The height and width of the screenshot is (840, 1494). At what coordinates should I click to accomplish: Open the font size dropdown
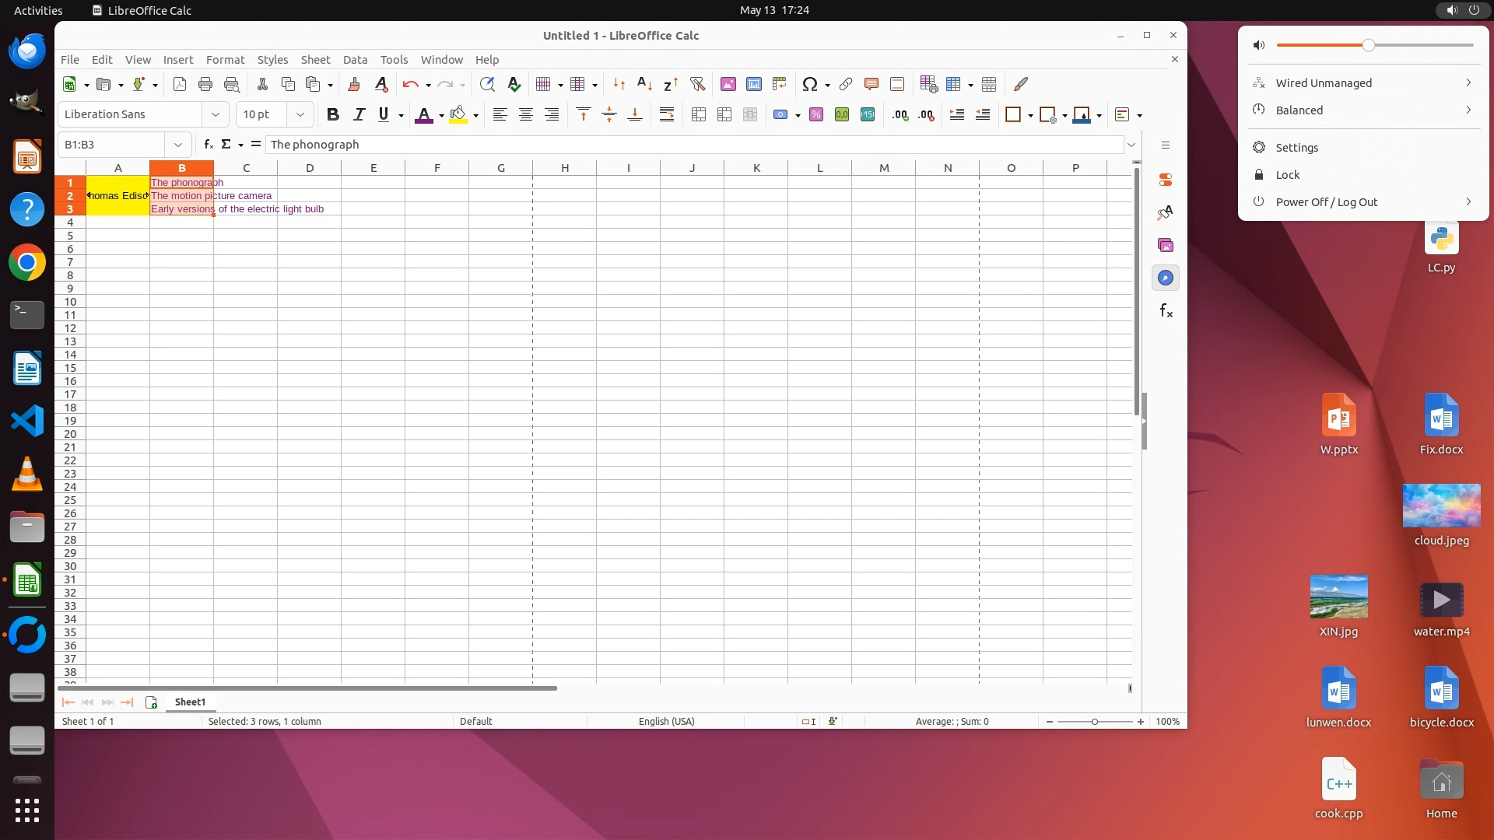point(300,114)
